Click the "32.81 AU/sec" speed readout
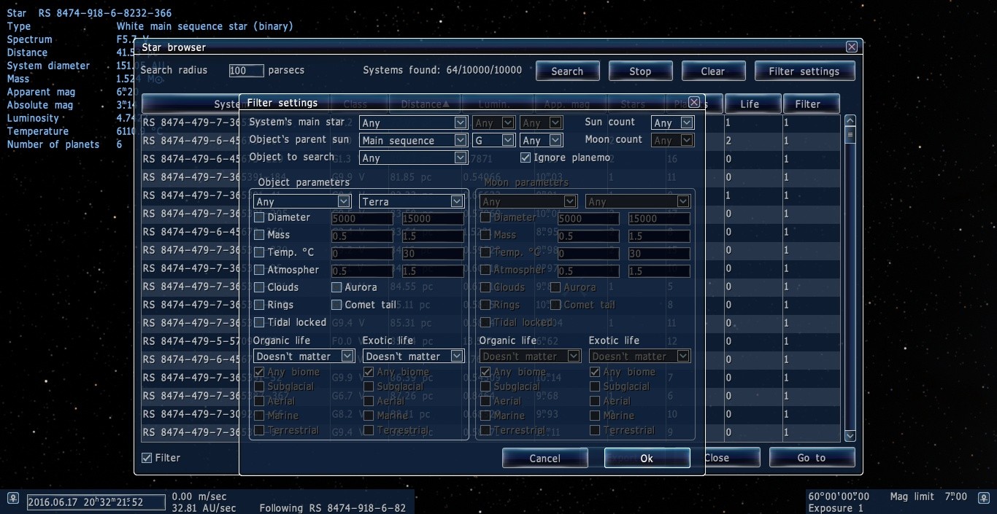This screenshot has height=514, width=997. tap(204, 507)
